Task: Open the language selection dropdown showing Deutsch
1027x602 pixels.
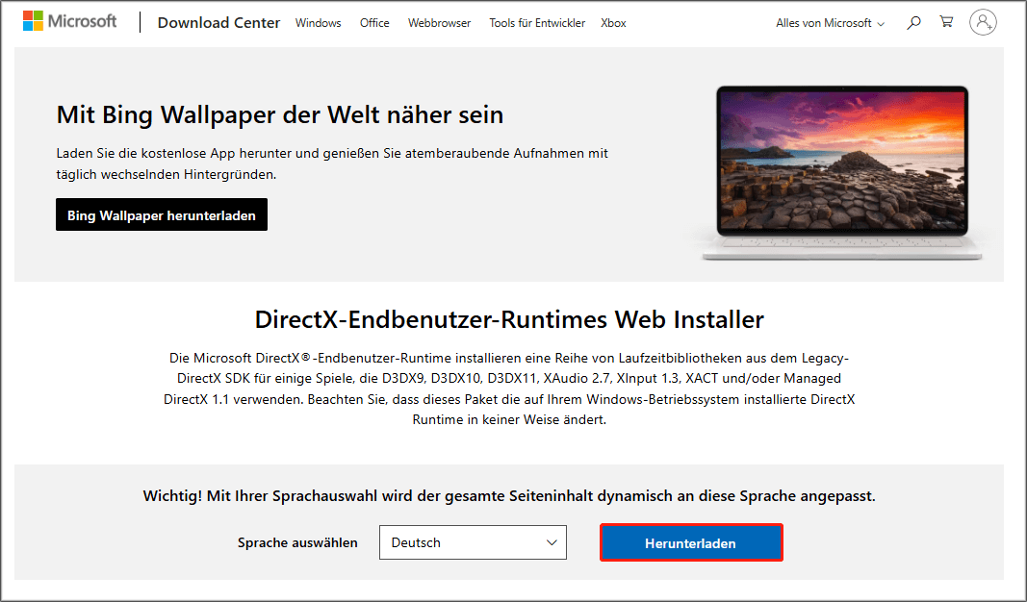Action: pos(472,542)
